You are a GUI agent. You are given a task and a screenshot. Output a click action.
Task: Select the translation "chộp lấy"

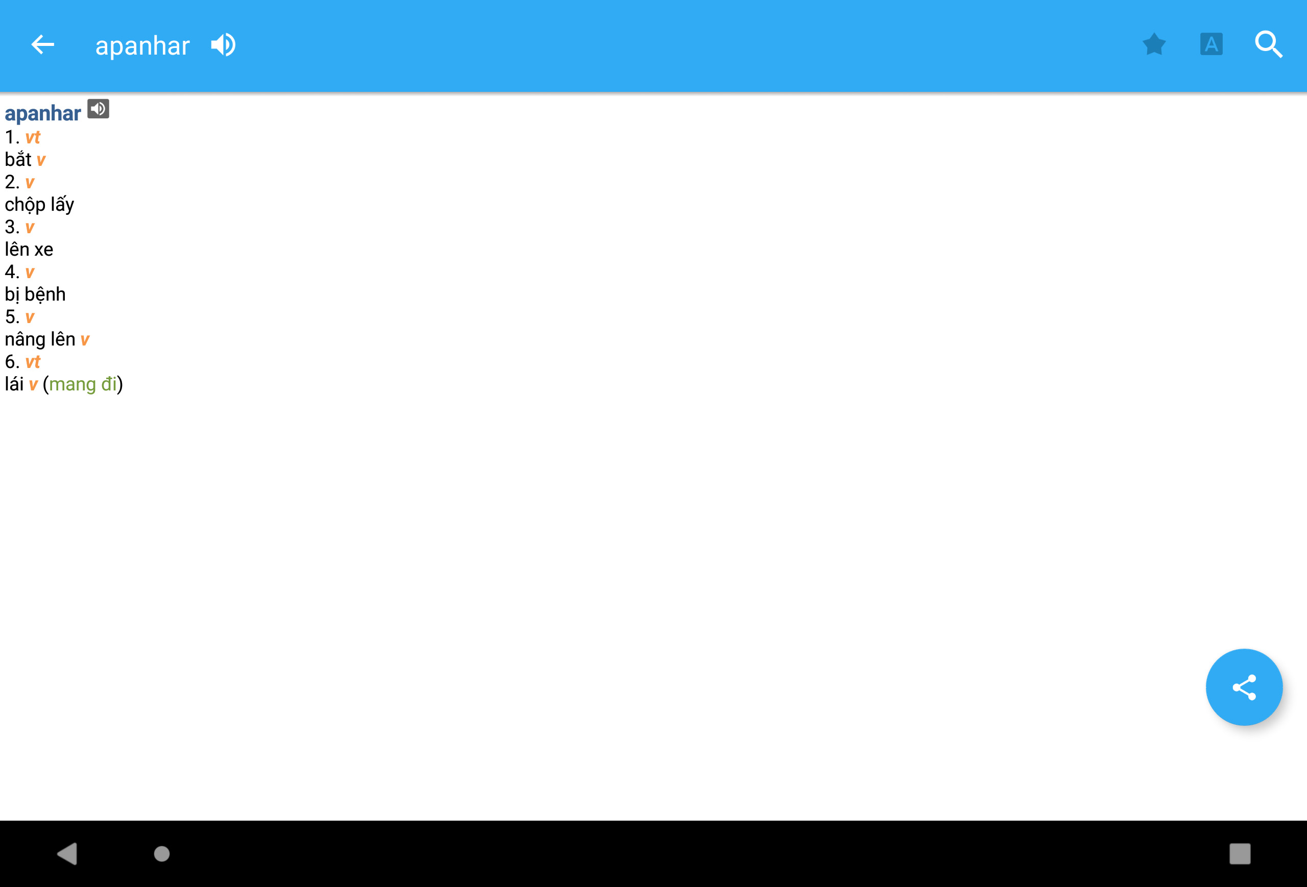coord(39,205)
